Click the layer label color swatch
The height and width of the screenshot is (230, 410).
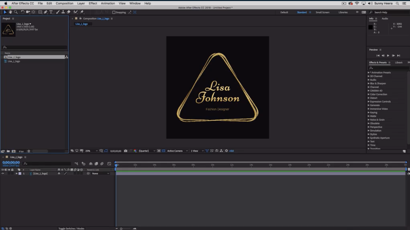point(20,173)
